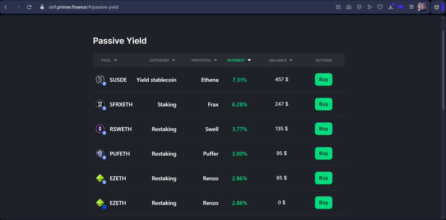This screenshot has width=446, height=220.
Task: Add page to bookmarks heart icon
Action: coord(380,7)
